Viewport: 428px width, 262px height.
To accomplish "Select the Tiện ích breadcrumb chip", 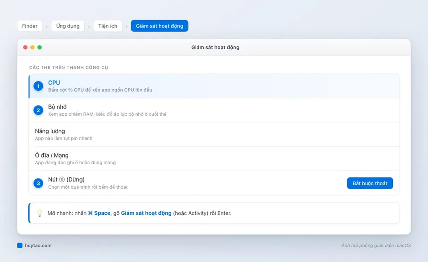I will [108, 26].
